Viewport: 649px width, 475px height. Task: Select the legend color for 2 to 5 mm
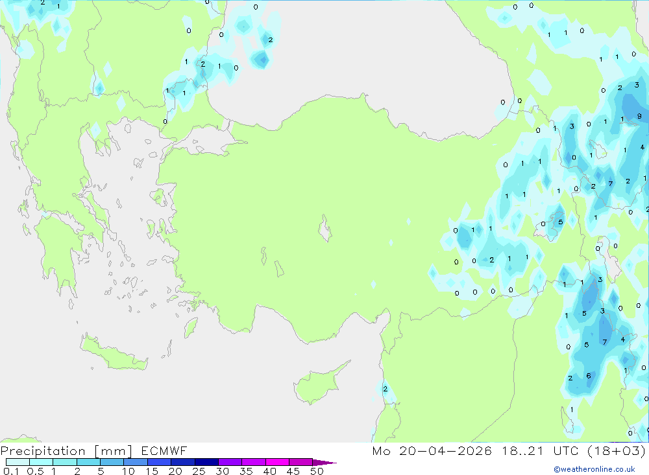click(x=88, y=462)
